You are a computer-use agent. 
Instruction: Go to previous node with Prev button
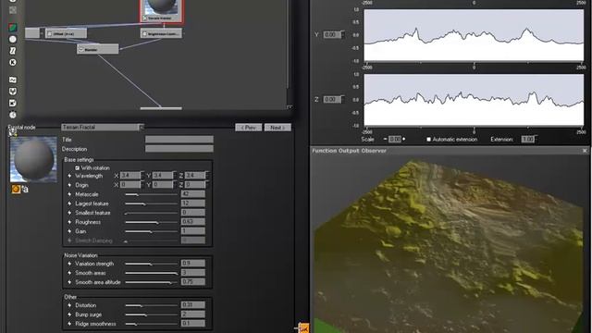pyautogui.click(x=249, y=128)
